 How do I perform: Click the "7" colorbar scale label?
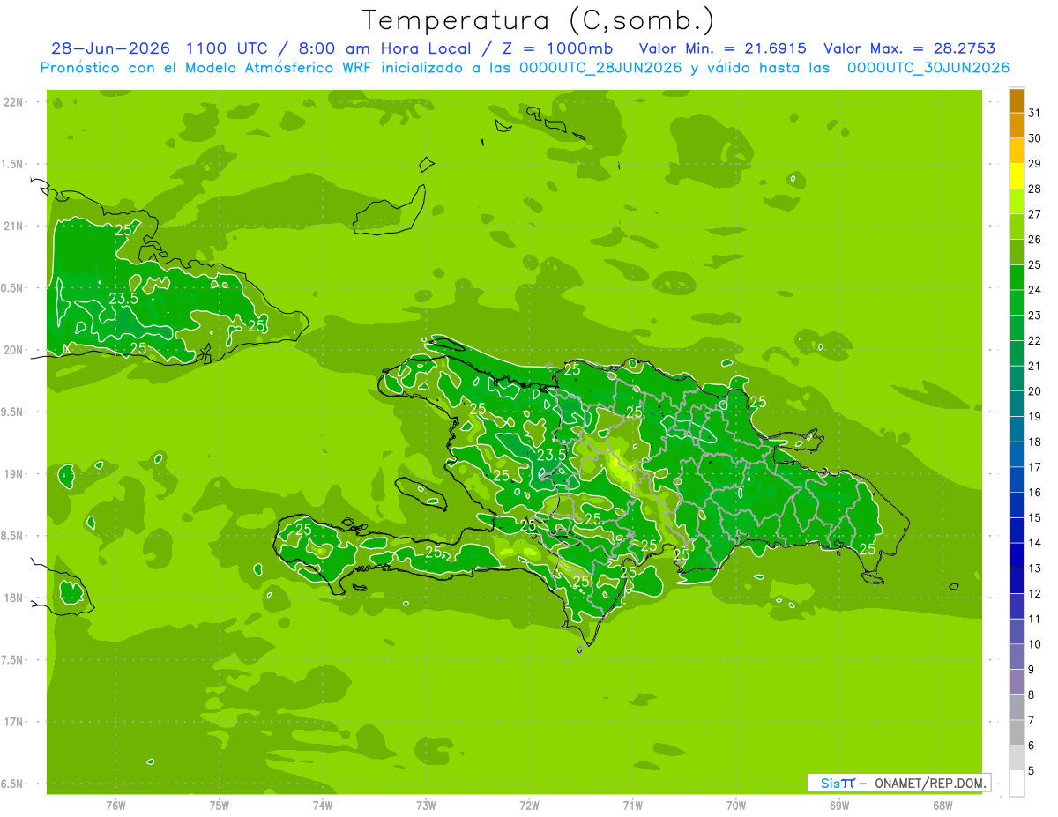(x=1032, y=720)
